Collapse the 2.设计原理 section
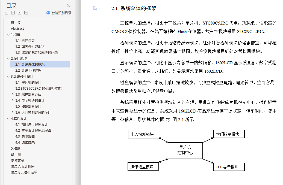The width and height of the screenshot is (283, 185). 8,59
